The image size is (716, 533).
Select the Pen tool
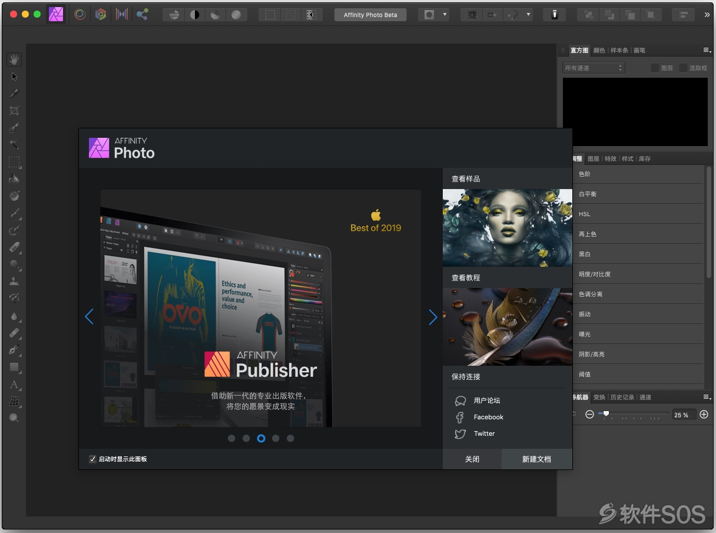pyautogui.click(x=14, y=350)
